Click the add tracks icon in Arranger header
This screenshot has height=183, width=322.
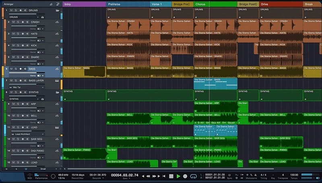(x=57, y=4)
